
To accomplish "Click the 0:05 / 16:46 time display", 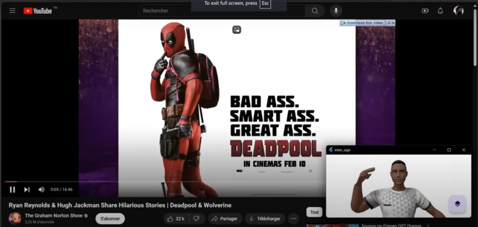I will coord(62,190).
